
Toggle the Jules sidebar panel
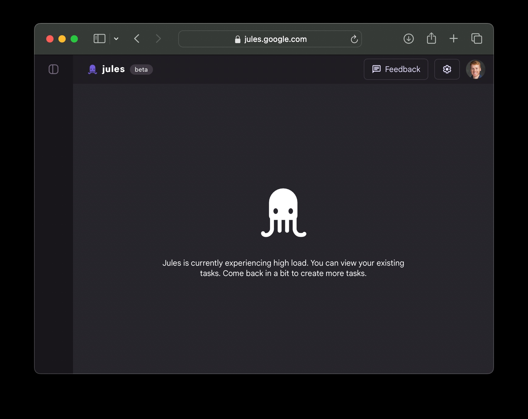coord(54,69)
